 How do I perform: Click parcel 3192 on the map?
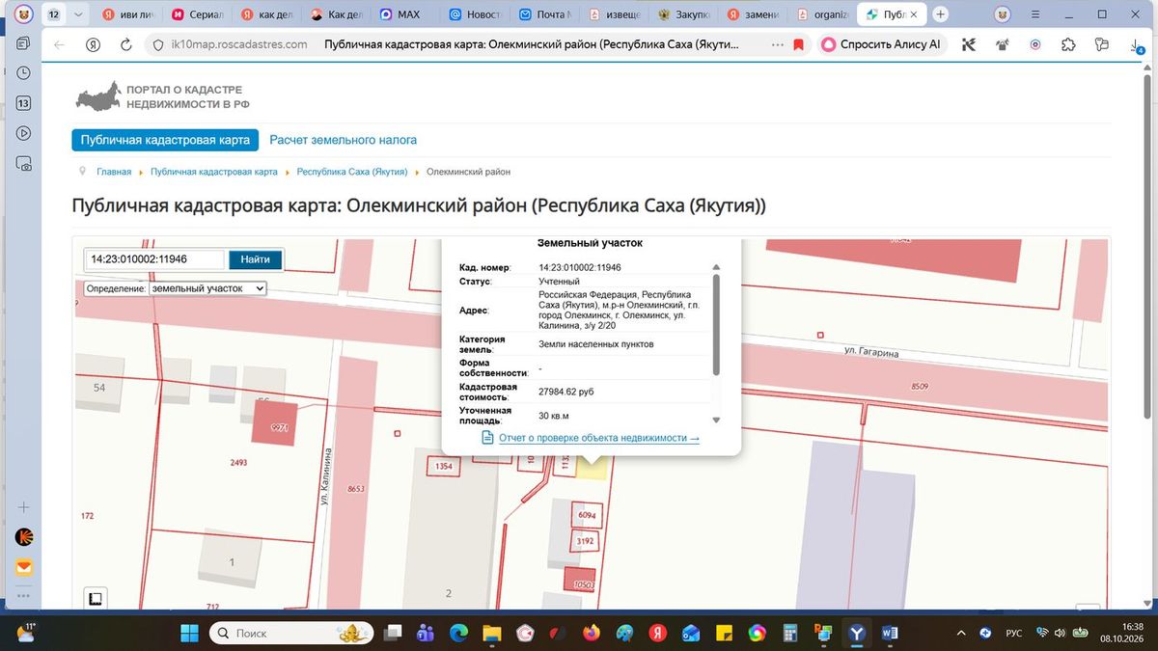click(586, 541)
